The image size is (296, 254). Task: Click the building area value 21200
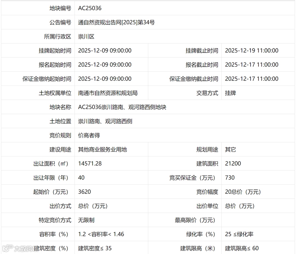click(x=233, y=163)
